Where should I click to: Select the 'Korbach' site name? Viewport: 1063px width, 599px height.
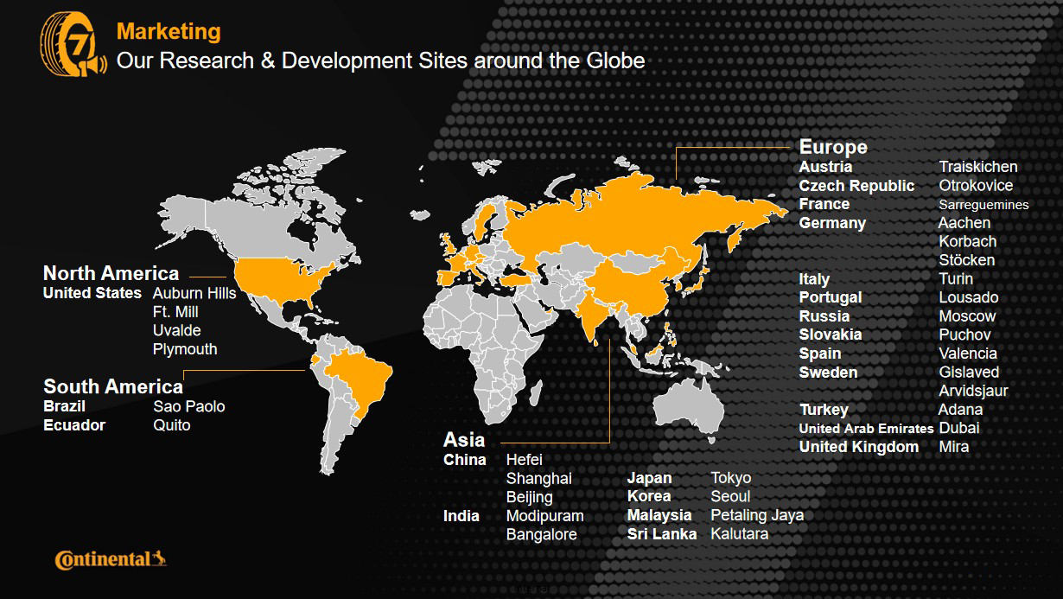coord(968,242)
